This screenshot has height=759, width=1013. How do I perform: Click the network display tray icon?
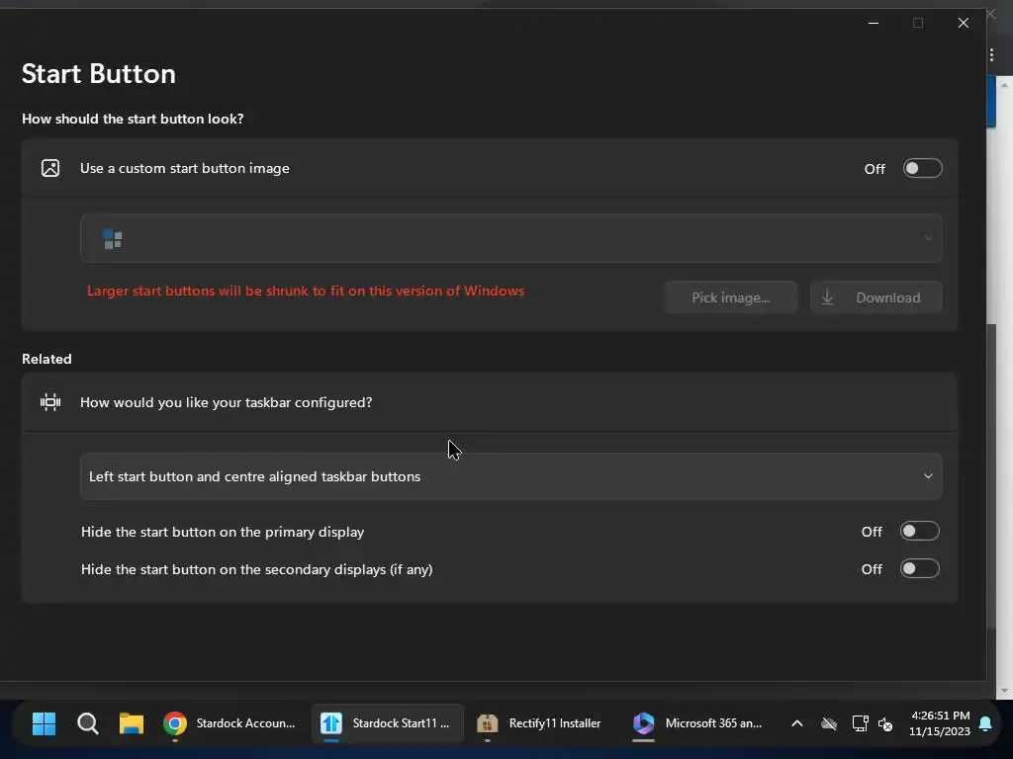click(x=859, y=723)
